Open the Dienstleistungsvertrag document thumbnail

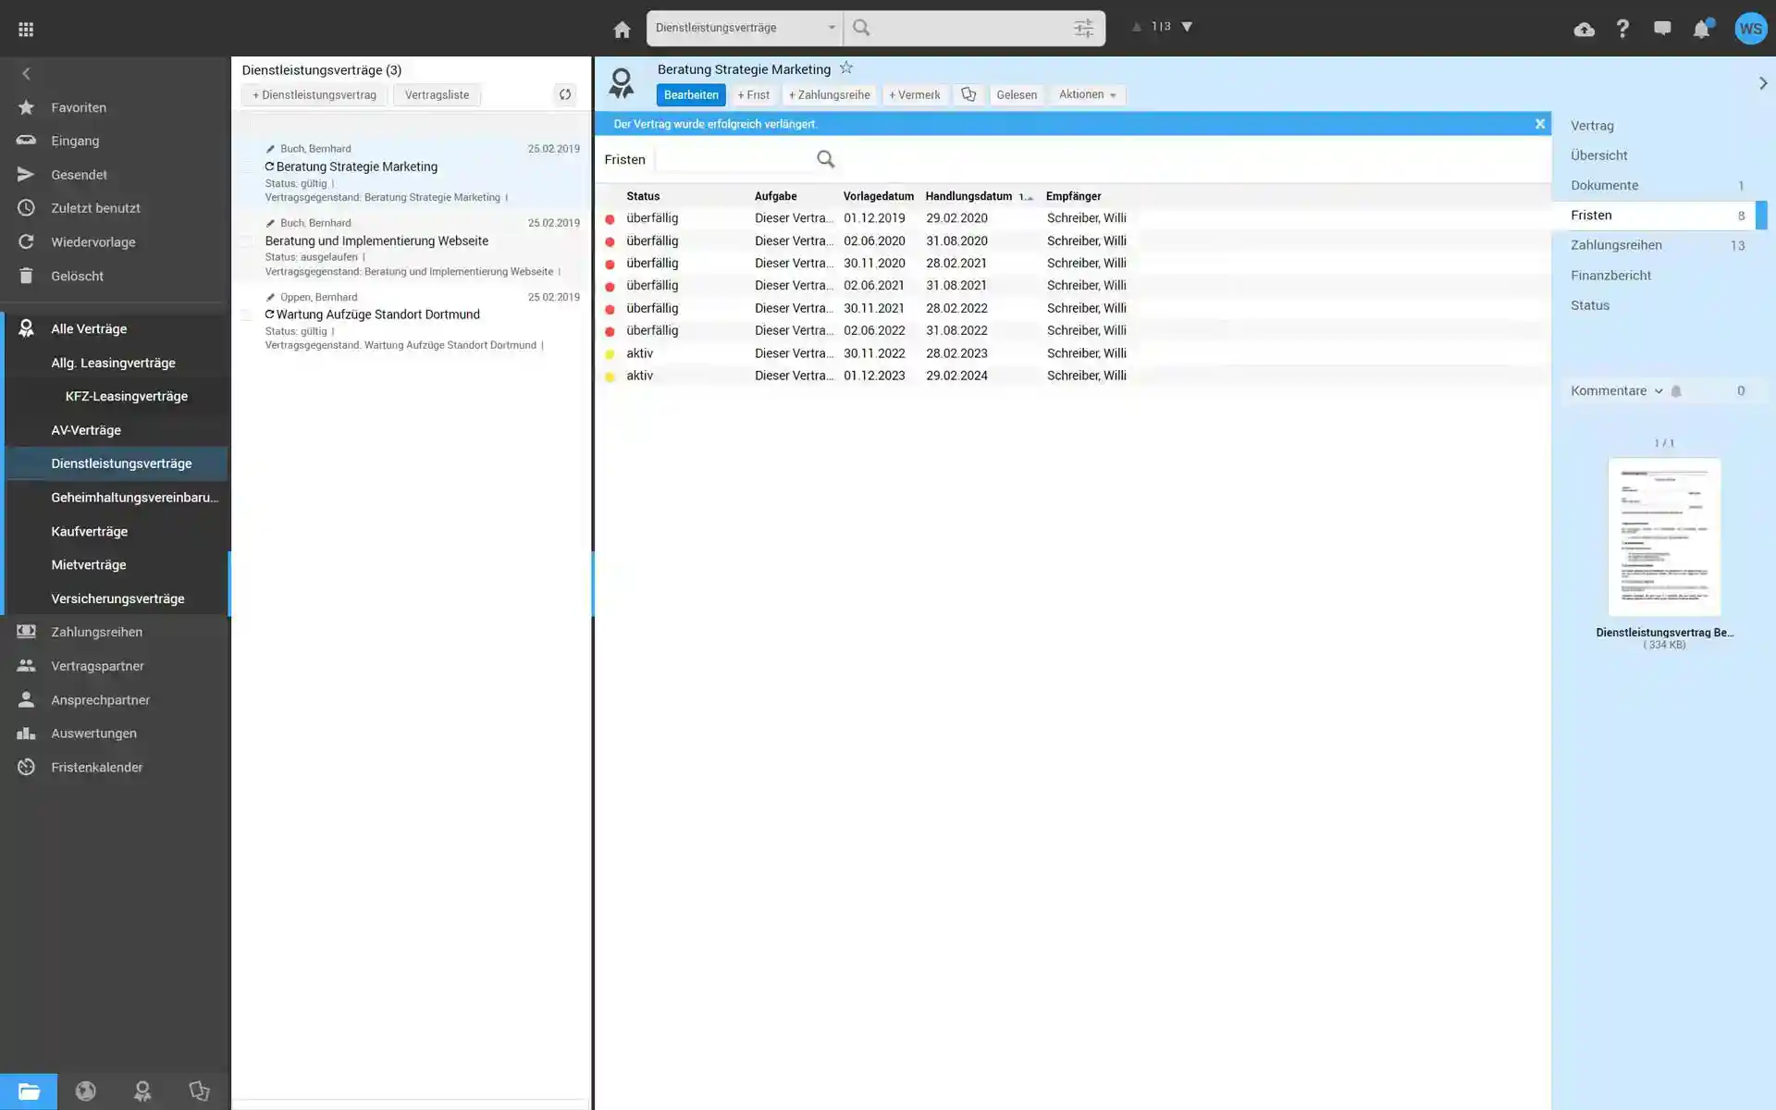[1664, 537]
